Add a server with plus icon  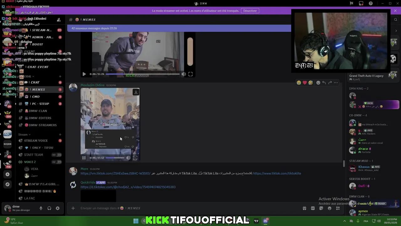(x=8, y=174)
